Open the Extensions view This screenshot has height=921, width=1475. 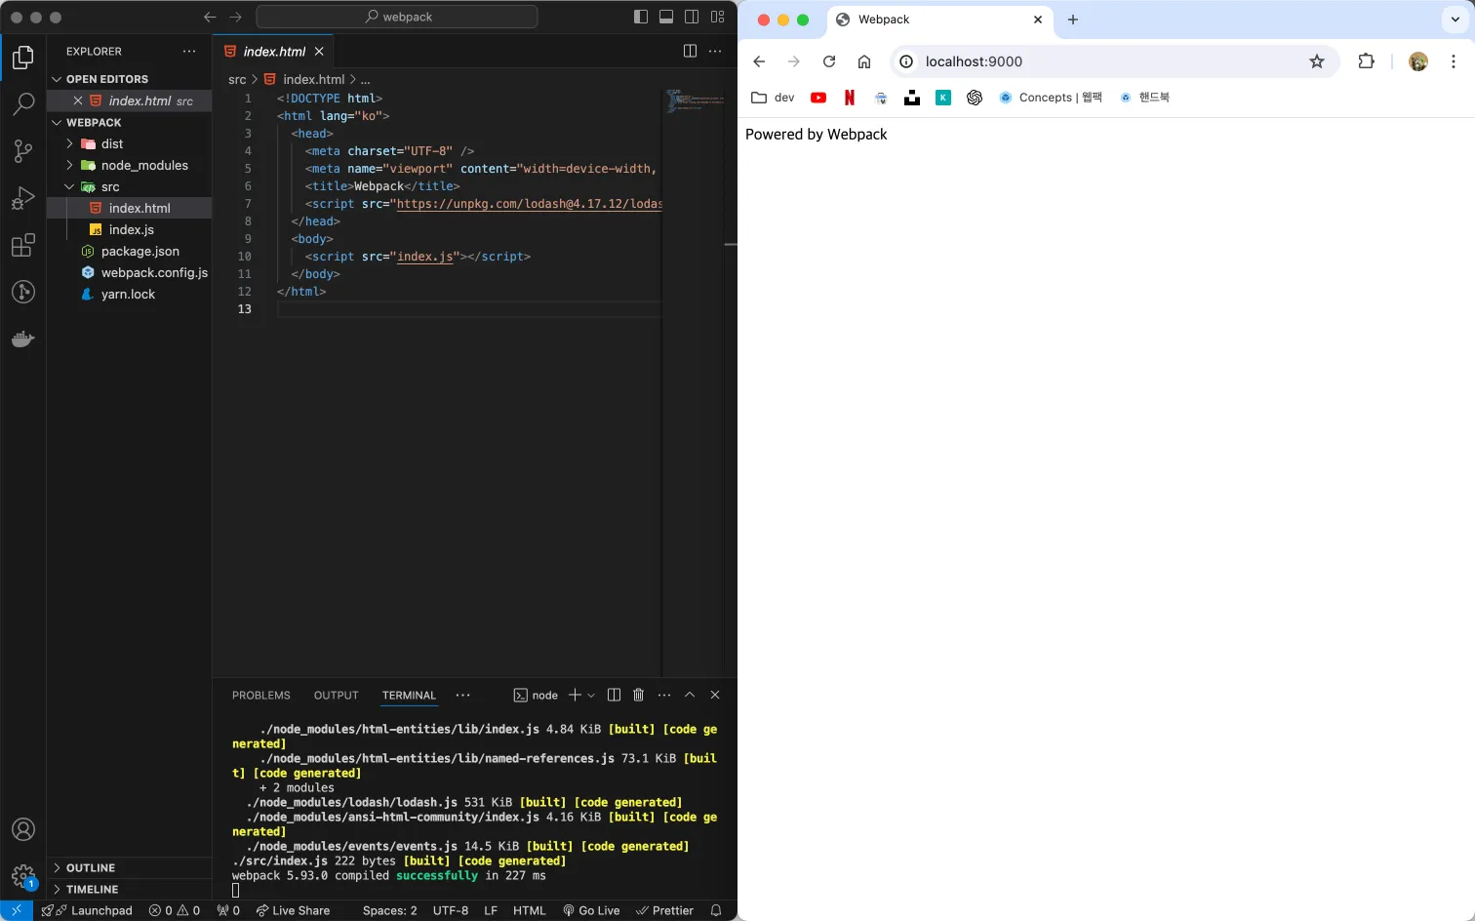(x=23, y=245)
